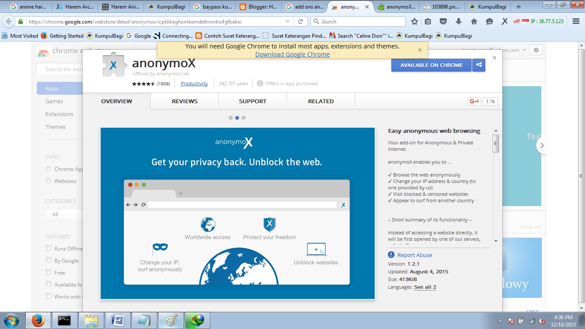Open the account email dropdown arrow
The image size is (585, 329).
[x=524, y=50]
